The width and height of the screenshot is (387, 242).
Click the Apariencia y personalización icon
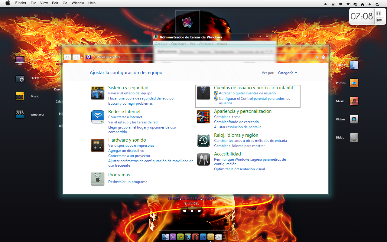(203, 117)
